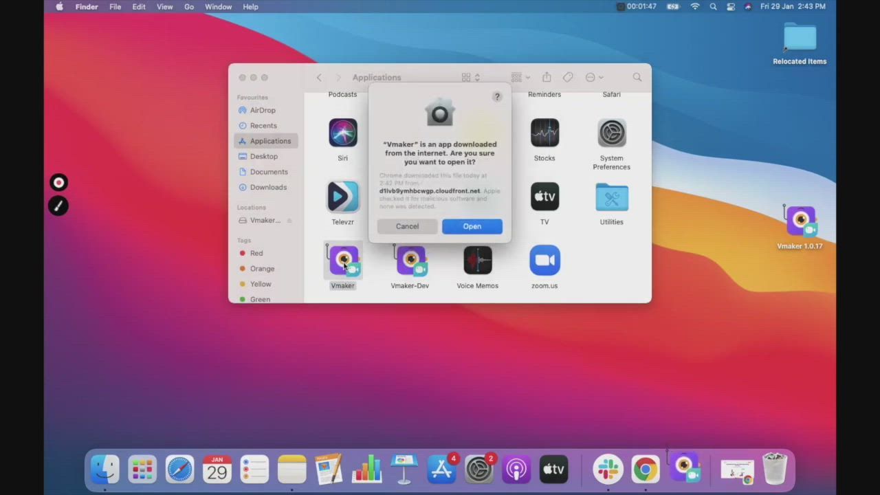This screenshot has width=880, height=495.
Task: Open Spotlight search in menu bar
Action: [x=713, y=7]
